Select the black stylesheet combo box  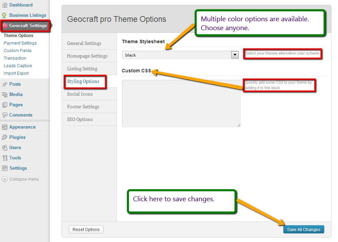180,55
